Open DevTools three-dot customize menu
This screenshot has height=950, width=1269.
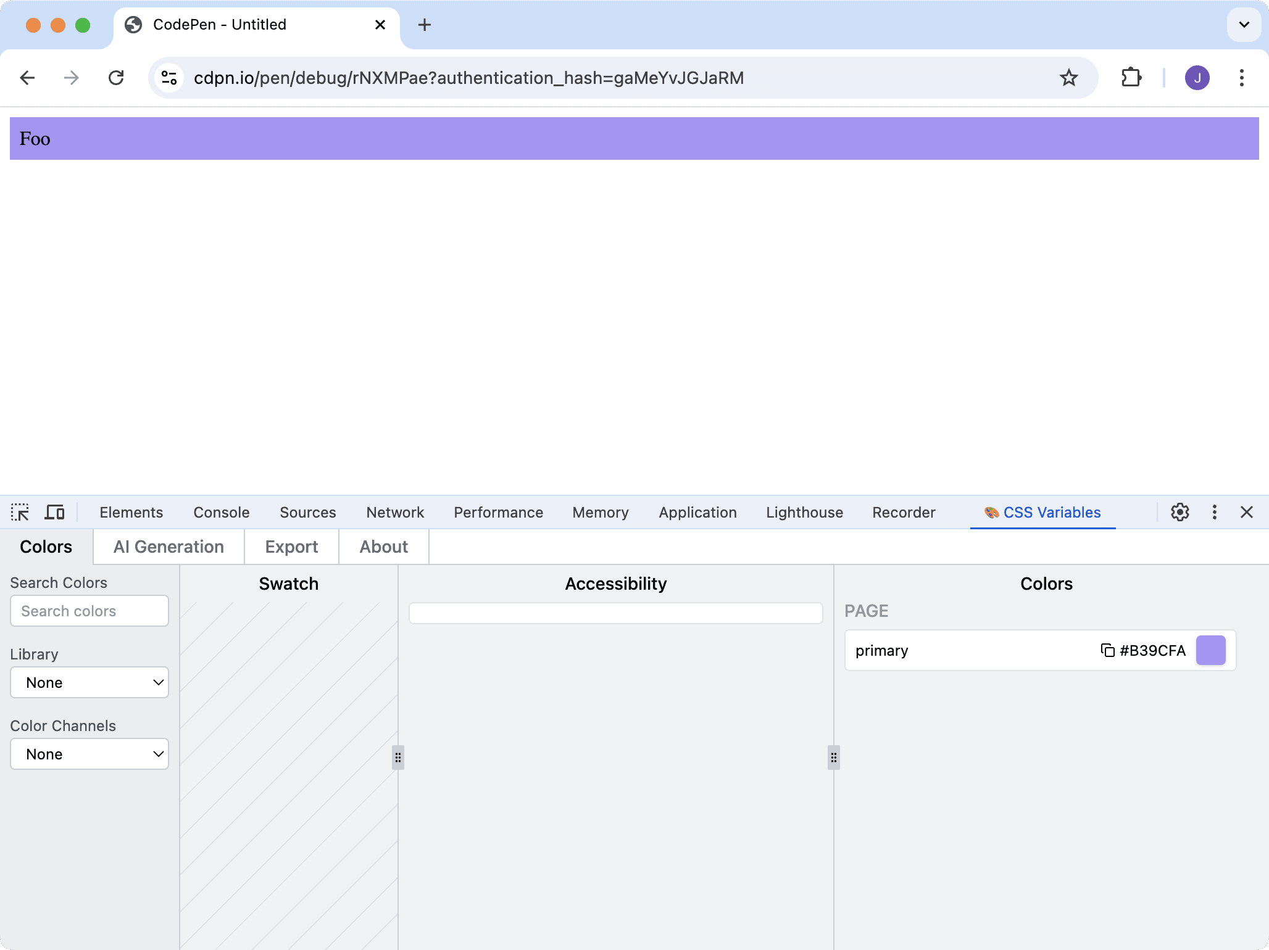tap(1214, 512)
